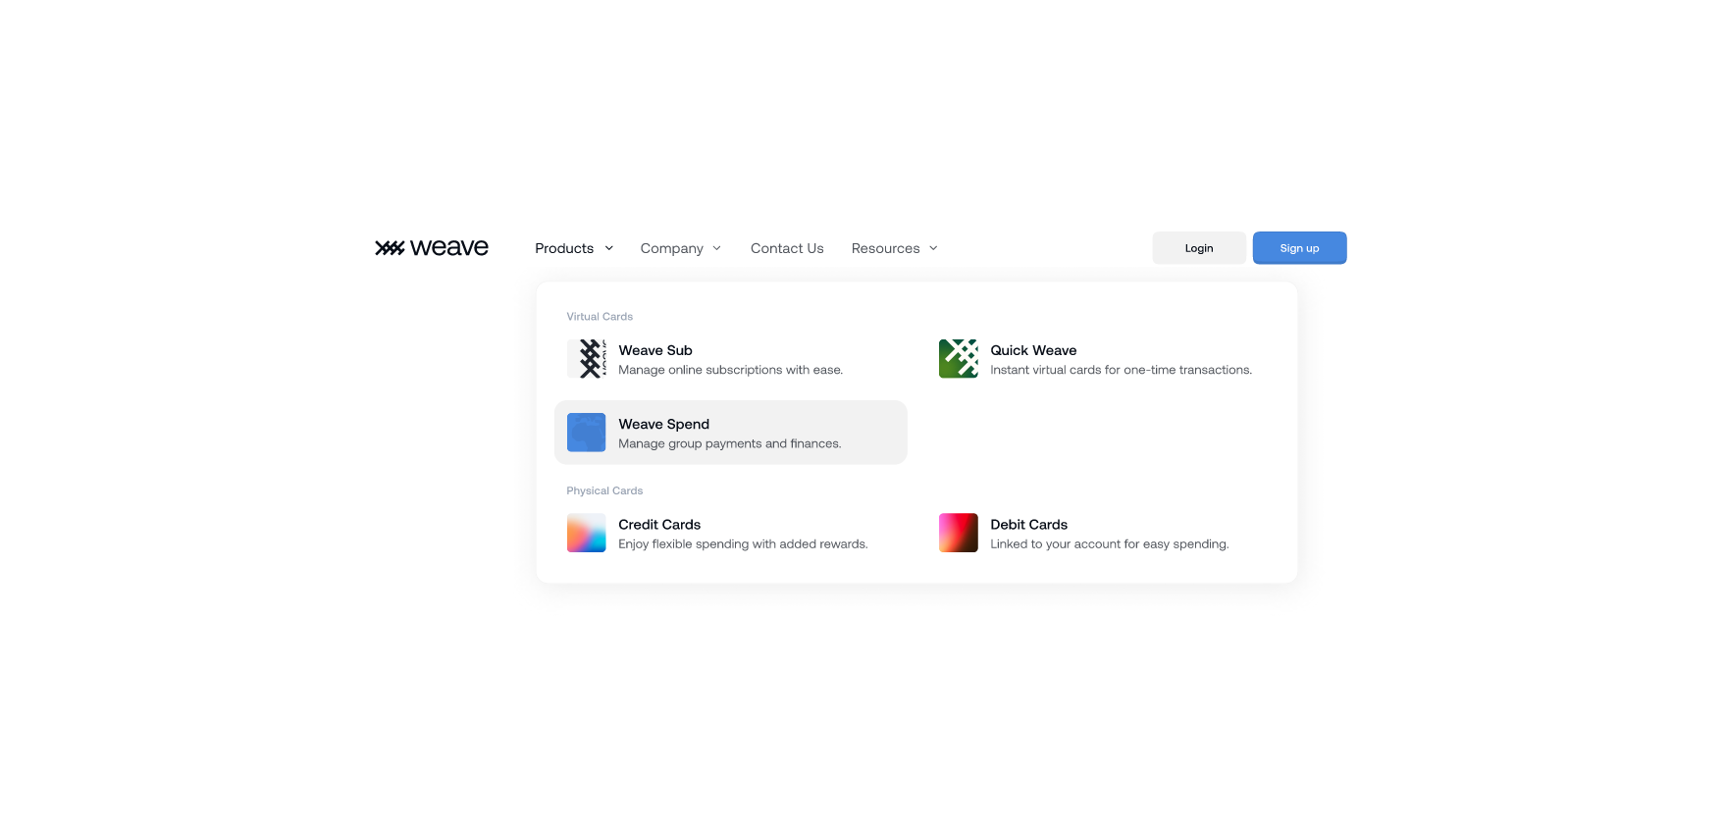Viewport: 1726px width, 822px height.
Task: Go to Contact Us page
Action: pyautogui.click(x=787, y=248)
